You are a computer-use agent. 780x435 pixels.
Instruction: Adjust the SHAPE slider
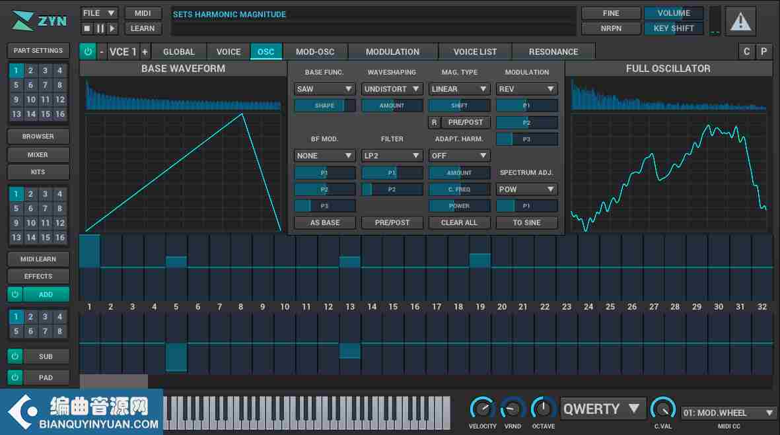(324, 106)
